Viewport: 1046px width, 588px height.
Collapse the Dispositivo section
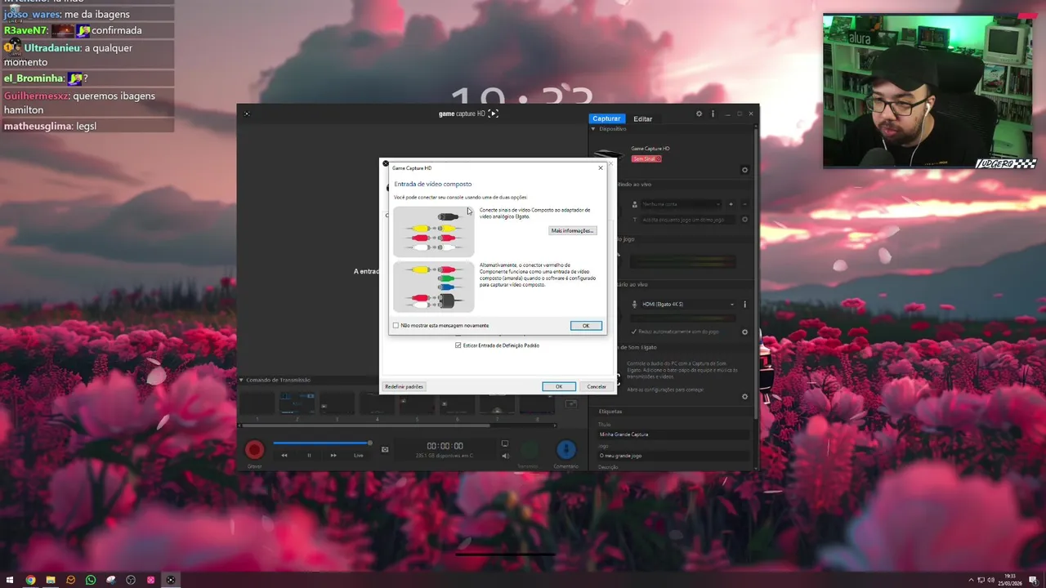593,129
